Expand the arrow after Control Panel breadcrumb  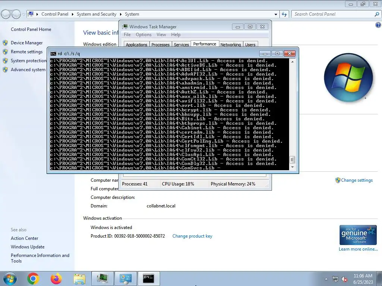click(73, 15)
